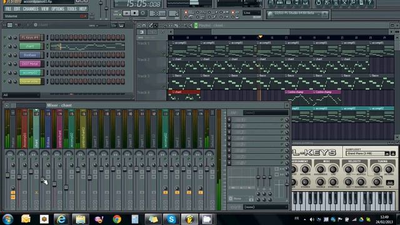The width and height of the screenshot is (400, 225).
Task: Open the OPTIONS menu
Action: 58,9
